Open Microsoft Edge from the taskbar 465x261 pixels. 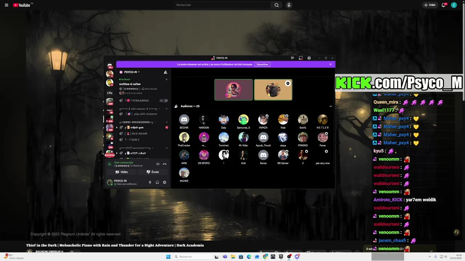click(249, 257)
